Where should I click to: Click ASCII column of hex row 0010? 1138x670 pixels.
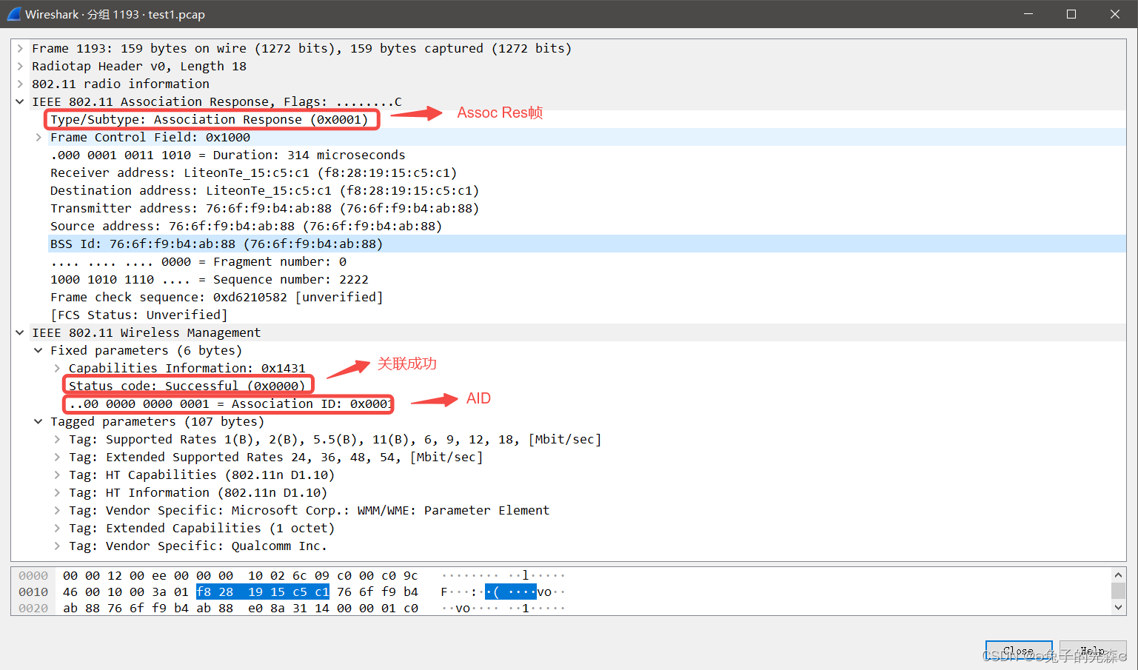click(x=503, y=592)
